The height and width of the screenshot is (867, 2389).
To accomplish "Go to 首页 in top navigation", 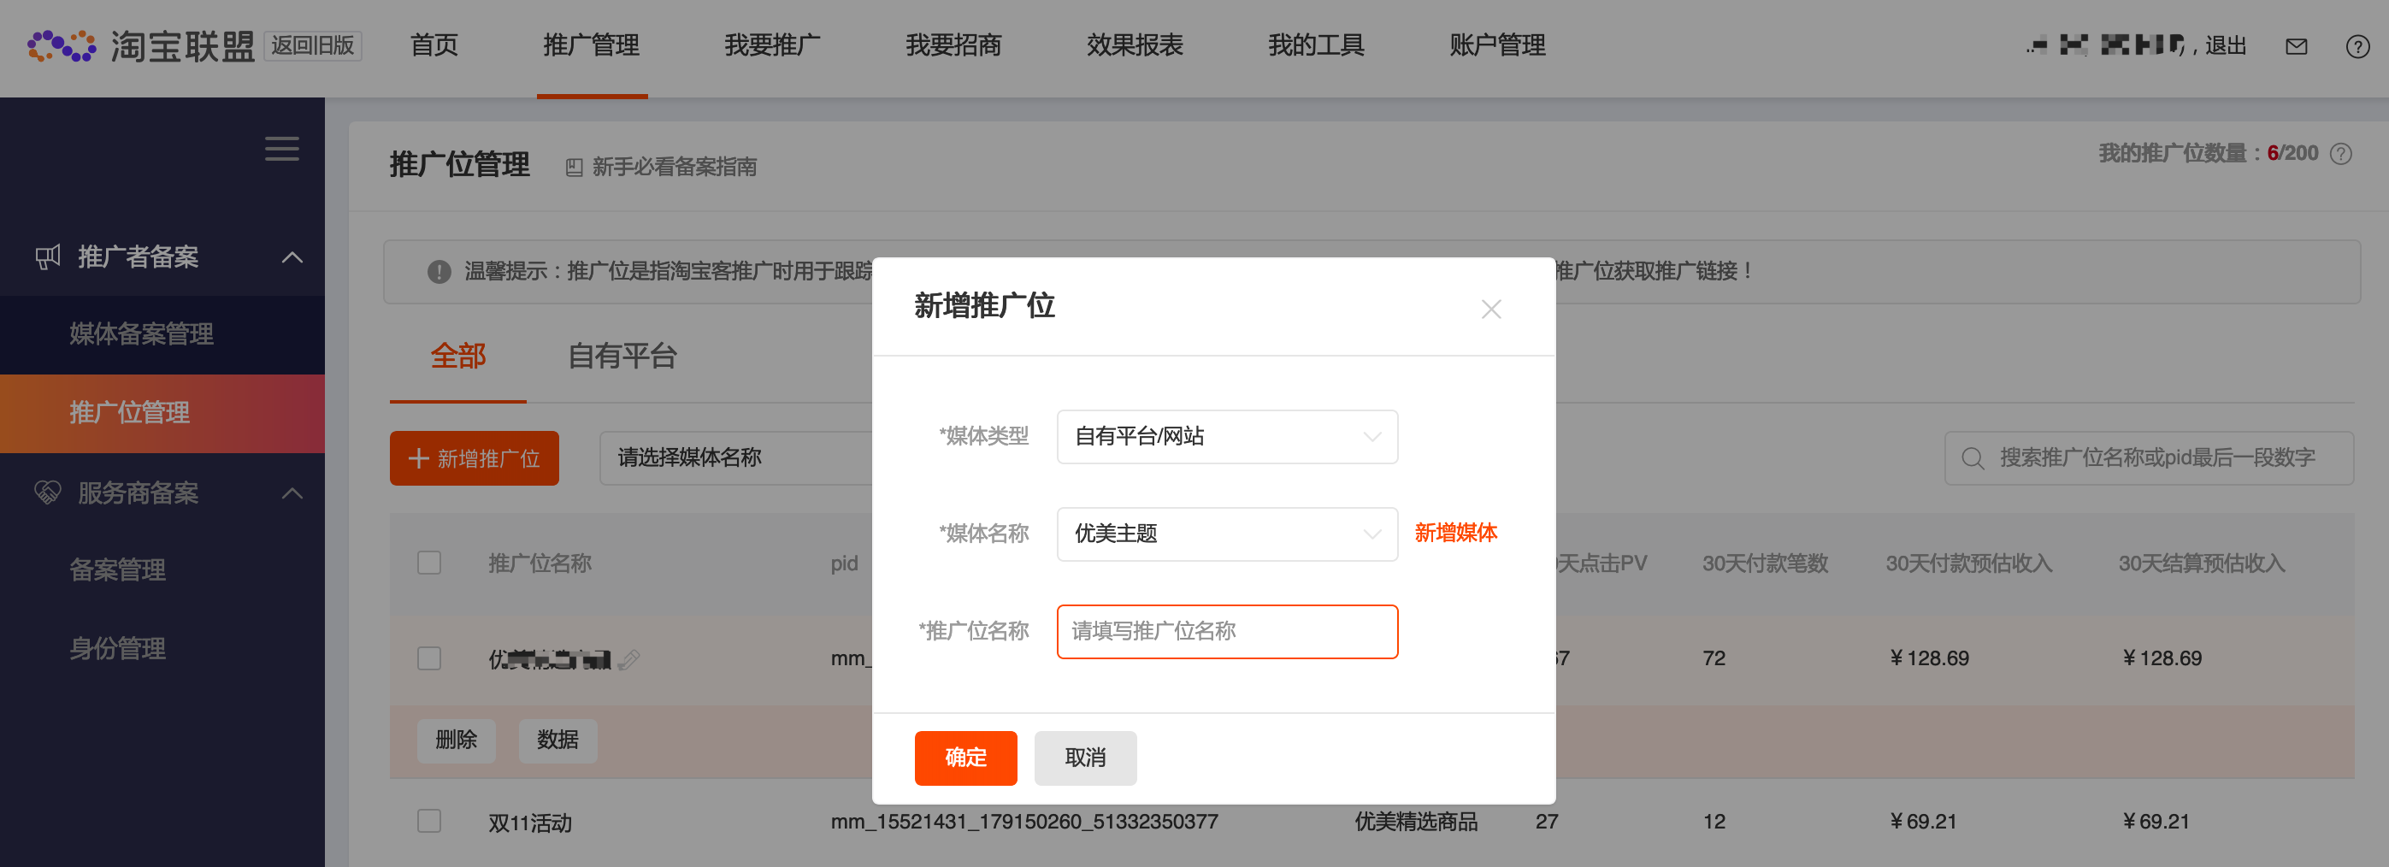I will click(434, 45).
